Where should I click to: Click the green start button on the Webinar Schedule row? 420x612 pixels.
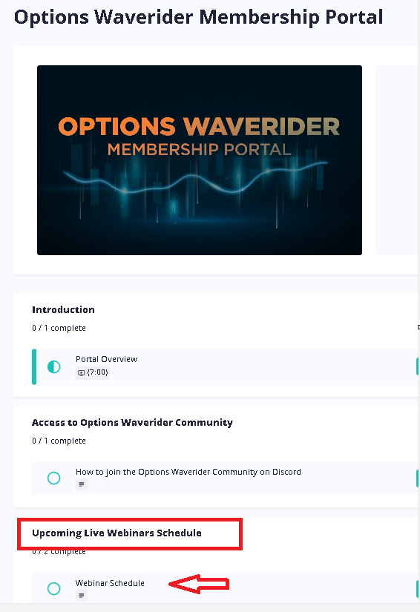pyautogui.click(x=418, y=588)
